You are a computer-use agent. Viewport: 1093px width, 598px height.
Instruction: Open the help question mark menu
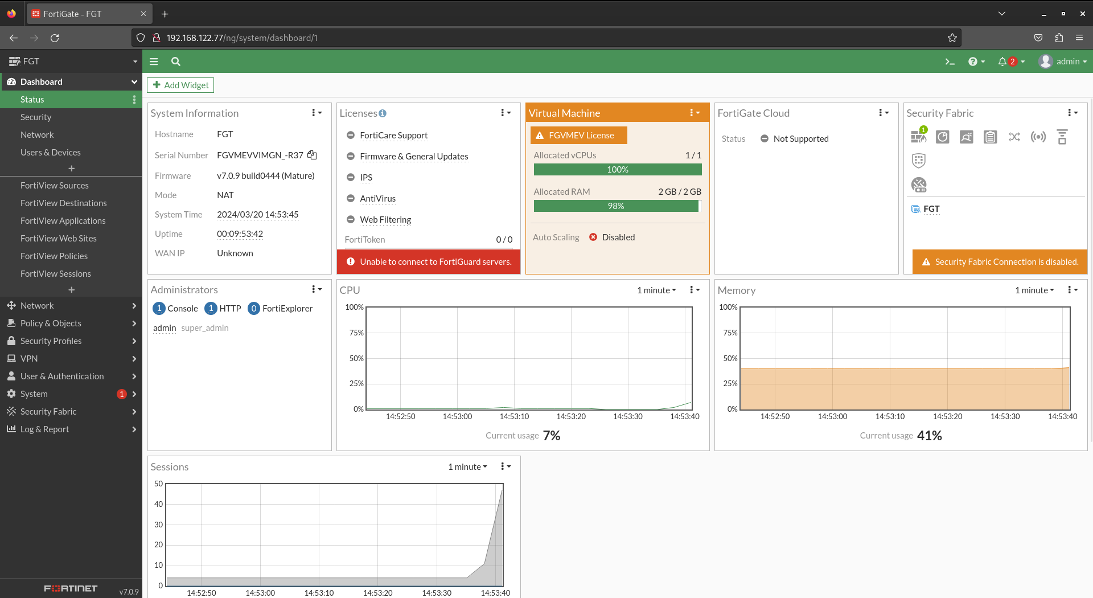pos(976,62)
